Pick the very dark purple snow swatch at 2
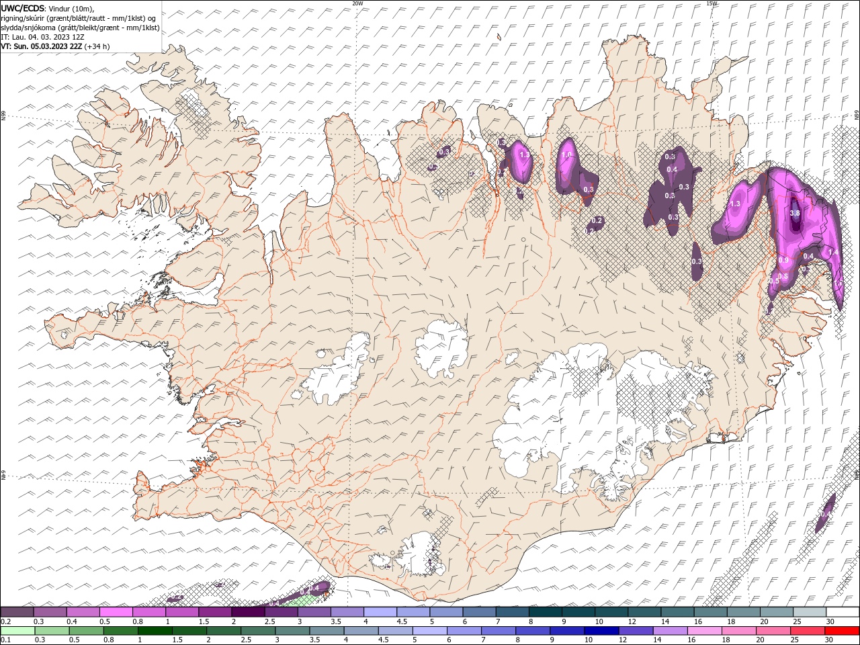 pos(248,612)
